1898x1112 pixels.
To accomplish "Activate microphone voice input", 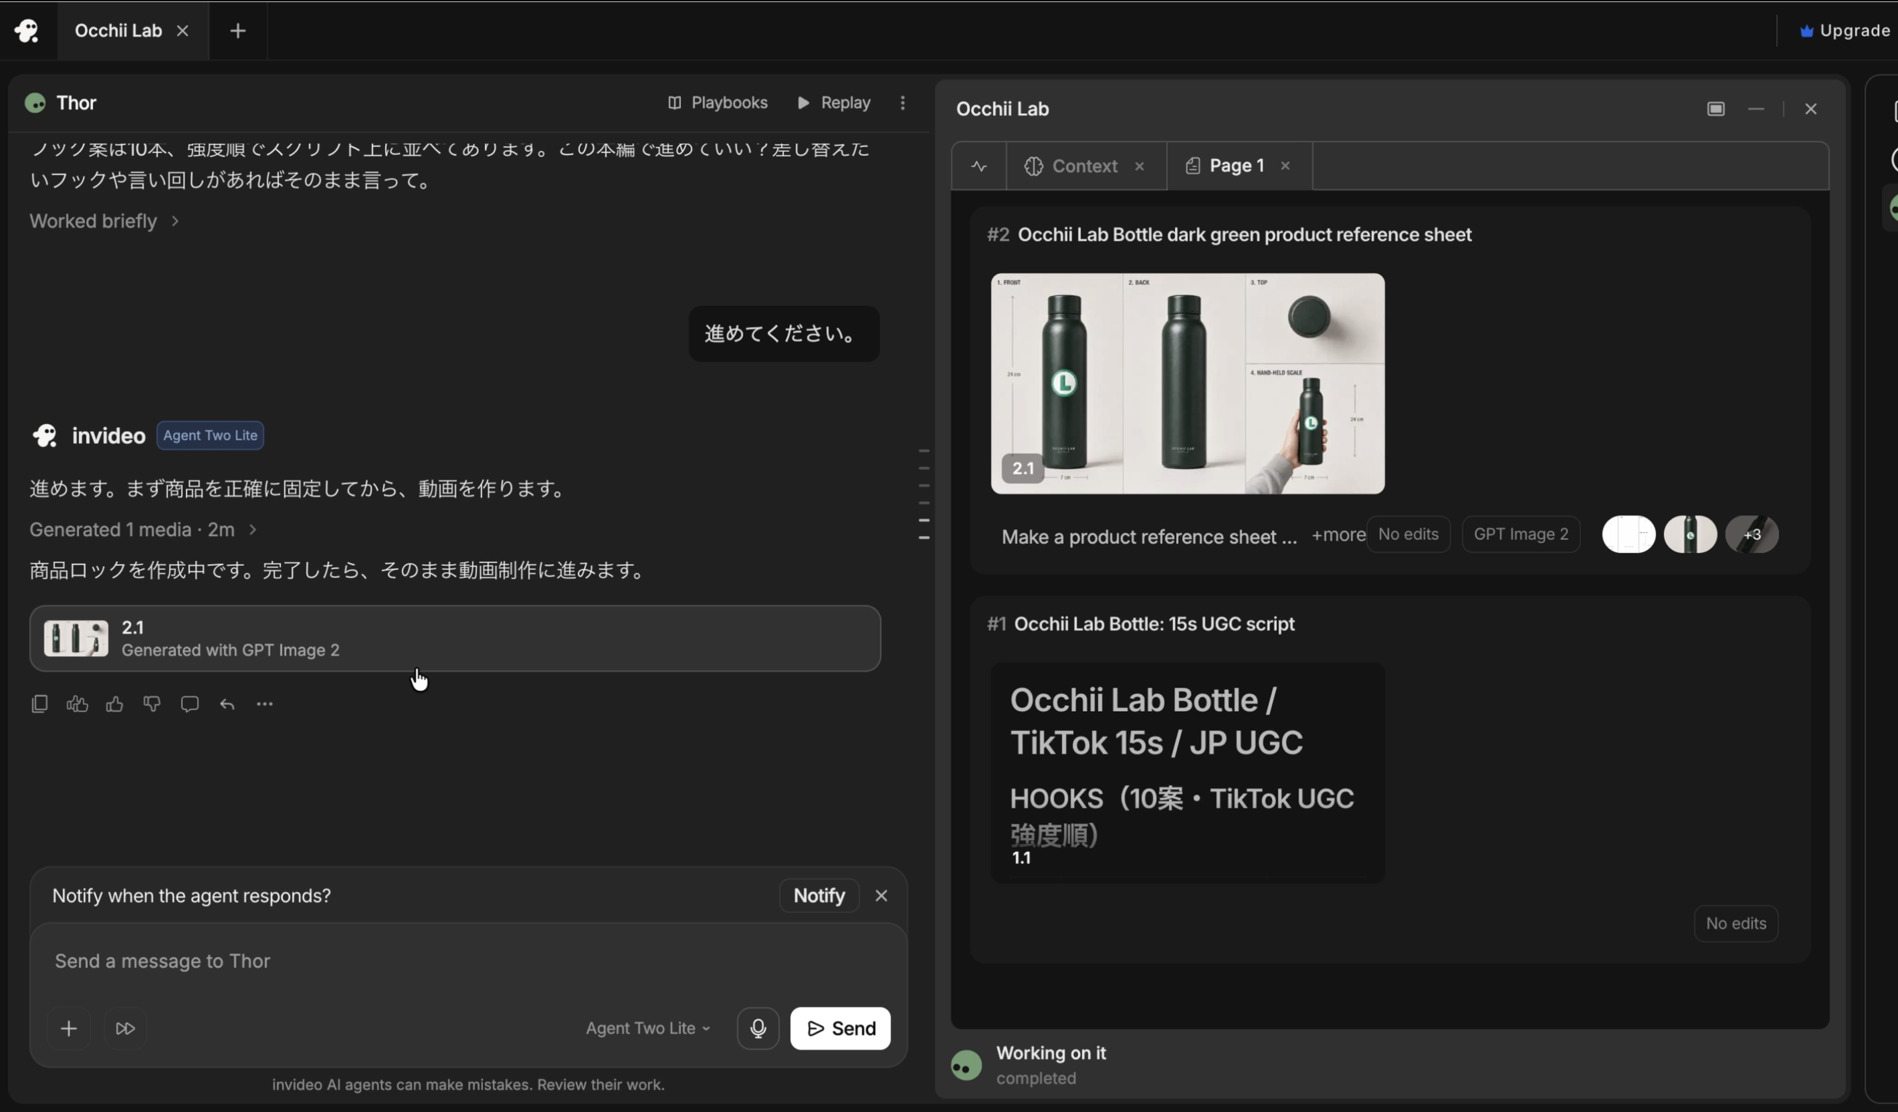I will pyautogui.click(x=758, y=1028).
